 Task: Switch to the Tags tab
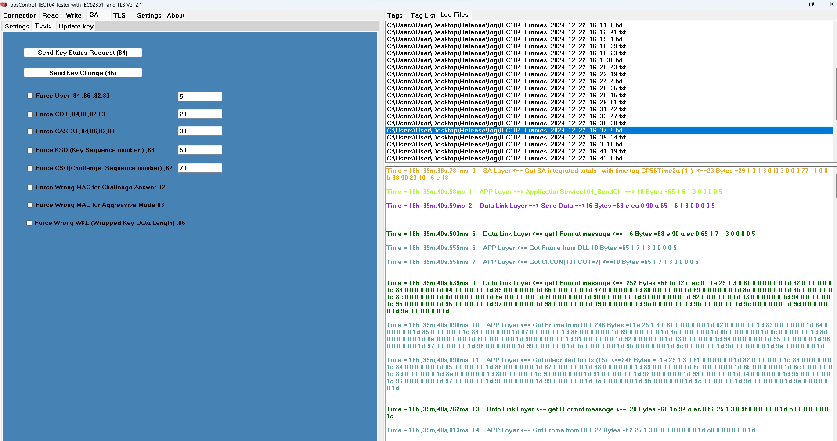pyautogui.click(x=394, y=15)
